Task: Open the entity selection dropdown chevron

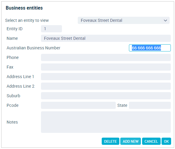Action: point(165,20)
